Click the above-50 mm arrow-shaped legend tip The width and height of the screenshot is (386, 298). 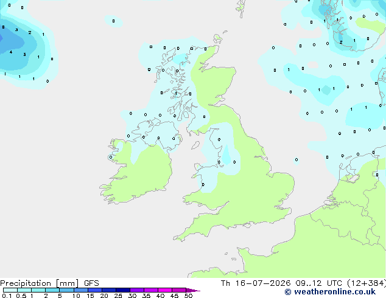point(193,290)
